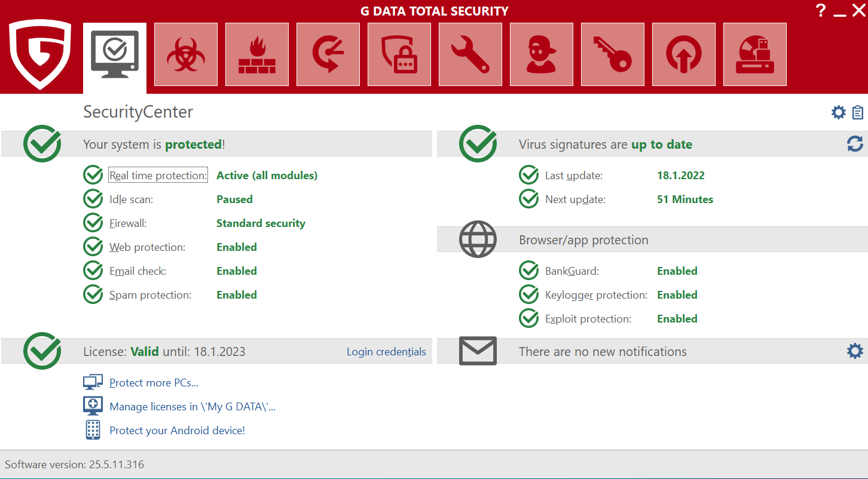
Task: Click the Android device phone icon
Action: click(x=93, y=430)
